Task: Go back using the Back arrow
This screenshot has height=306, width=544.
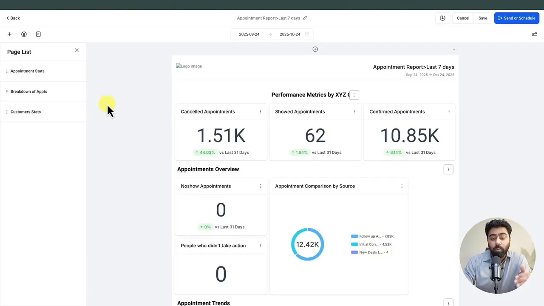Action: click(x=13, y=18)
